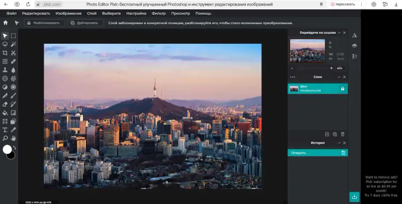Open the Слои panel three-dots menu
402x204 pixels.
coord(292,77)
